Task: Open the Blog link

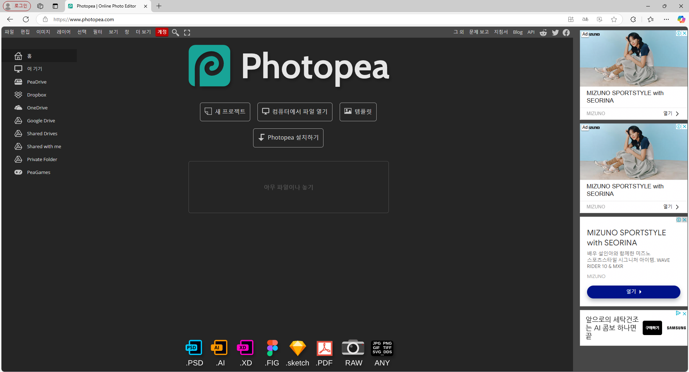Action: pos(518,32)
